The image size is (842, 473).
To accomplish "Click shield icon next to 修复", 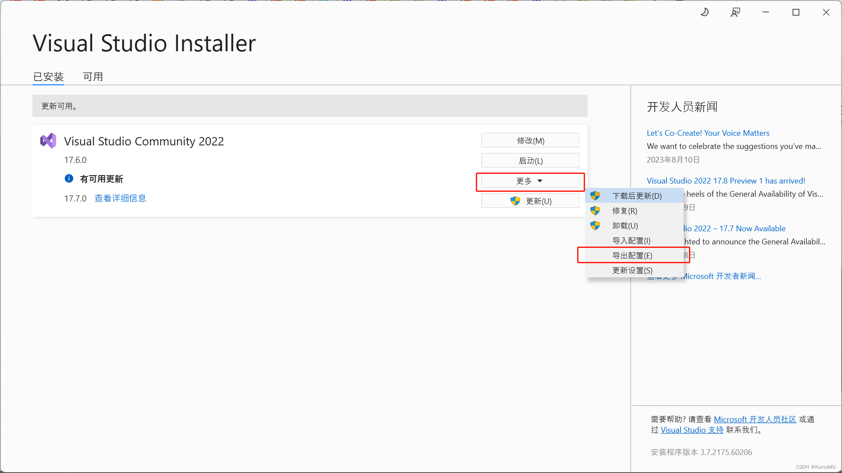I will [595, 211].
